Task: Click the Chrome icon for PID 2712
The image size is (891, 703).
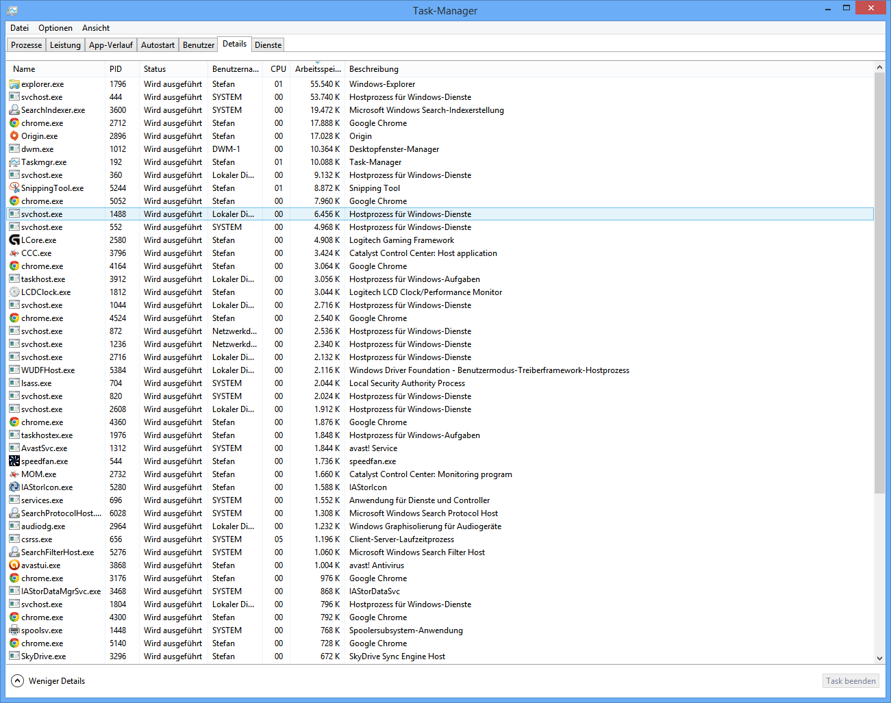Action: tap(14, 123)
